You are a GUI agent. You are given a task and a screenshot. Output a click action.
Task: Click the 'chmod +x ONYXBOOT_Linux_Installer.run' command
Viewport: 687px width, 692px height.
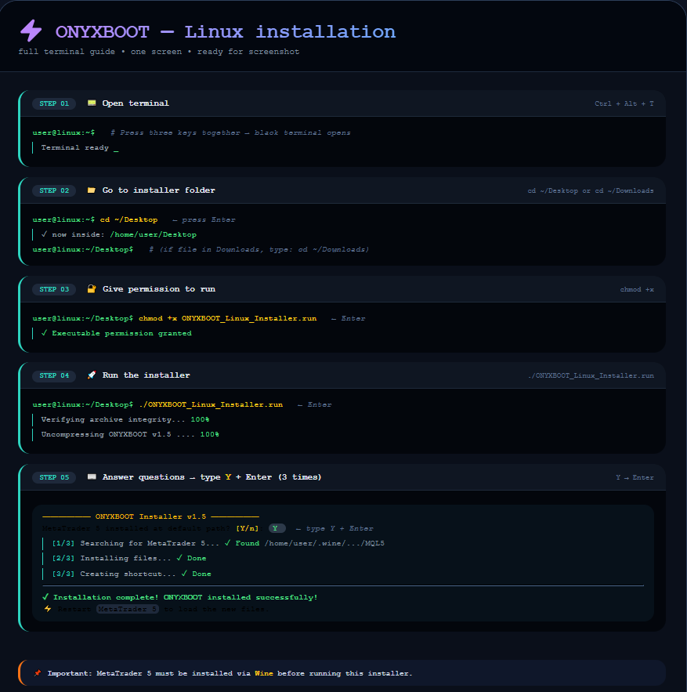point(228,319)
